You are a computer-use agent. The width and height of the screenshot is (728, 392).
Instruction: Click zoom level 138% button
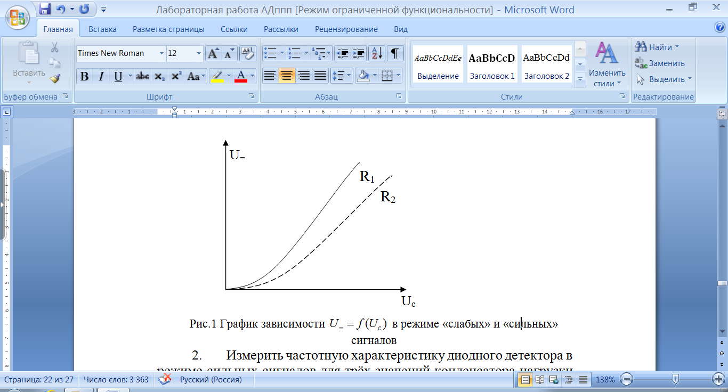(605, 380)
